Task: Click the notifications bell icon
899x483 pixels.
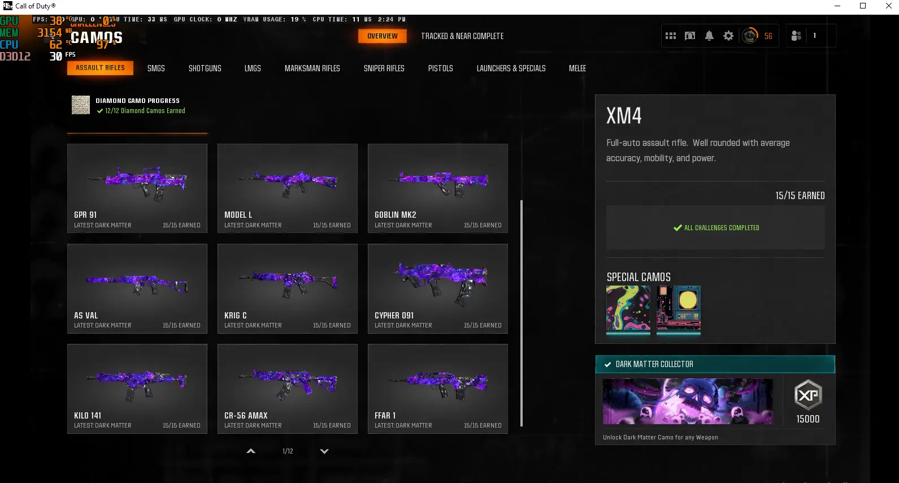Action: (709, 36)
